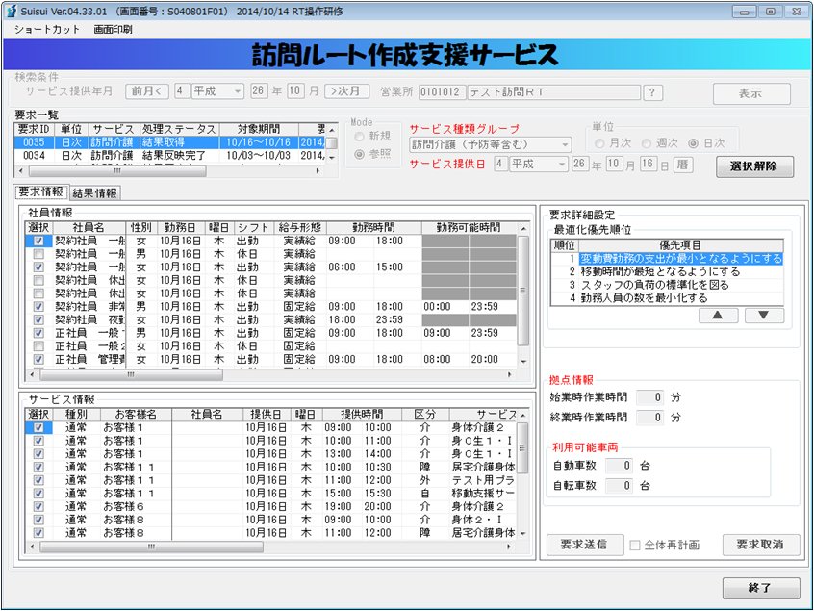Click the 自転車数 input field
814x611 pixels.
[x=620, y=486]
